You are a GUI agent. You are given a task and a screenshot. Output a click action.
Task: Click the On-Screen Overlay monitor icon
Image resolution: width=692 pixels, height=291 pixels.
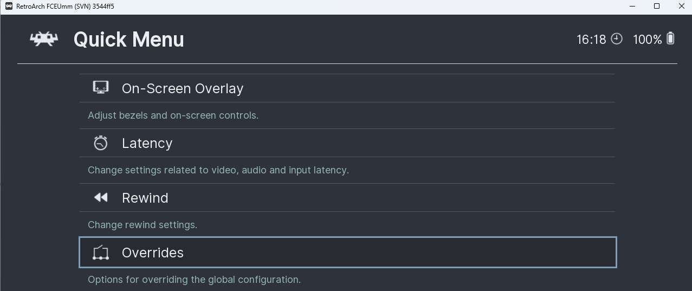coord(101,88)
